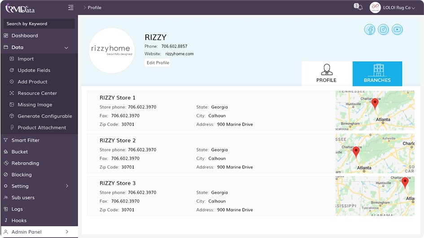Image resolution: width=424 pixels, height=238 pixels.
Task: Click the RIZZY Store 2 map
Action: [375, 153]
